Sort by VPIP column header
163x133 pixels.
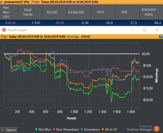point(100,12)
